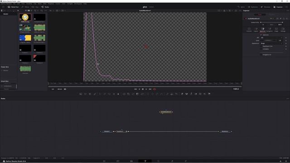This screenshot has width=290, height=163.
Task: Toggle loop playback in viewer
Action: (x=155, y=89)
